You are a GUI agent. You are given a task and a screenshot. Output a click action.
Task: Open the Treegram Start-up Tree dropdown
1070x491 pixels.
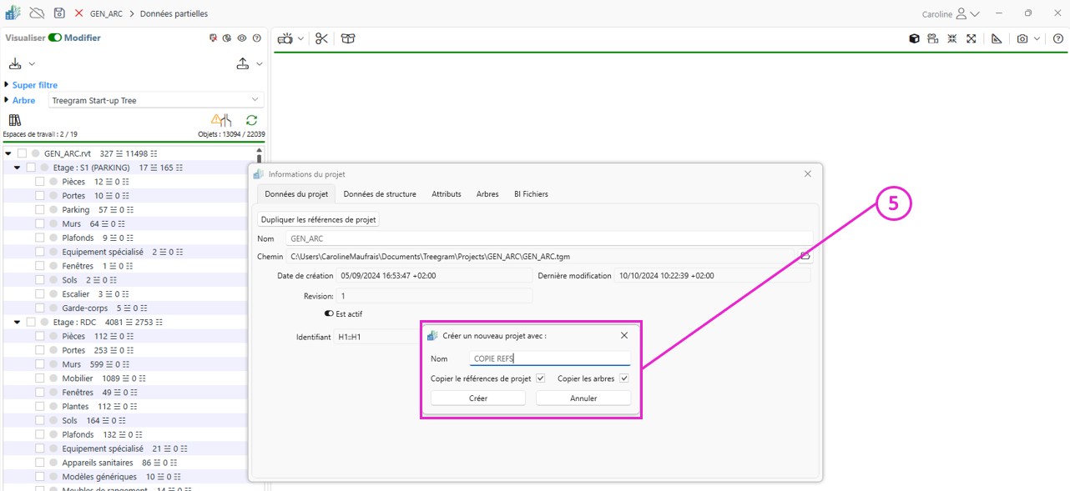click(x=156, y=100)
